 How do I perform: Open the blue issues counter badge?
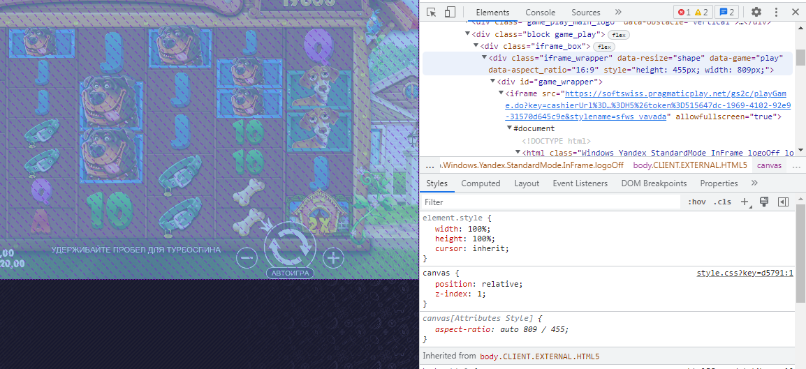pos(727,12)
